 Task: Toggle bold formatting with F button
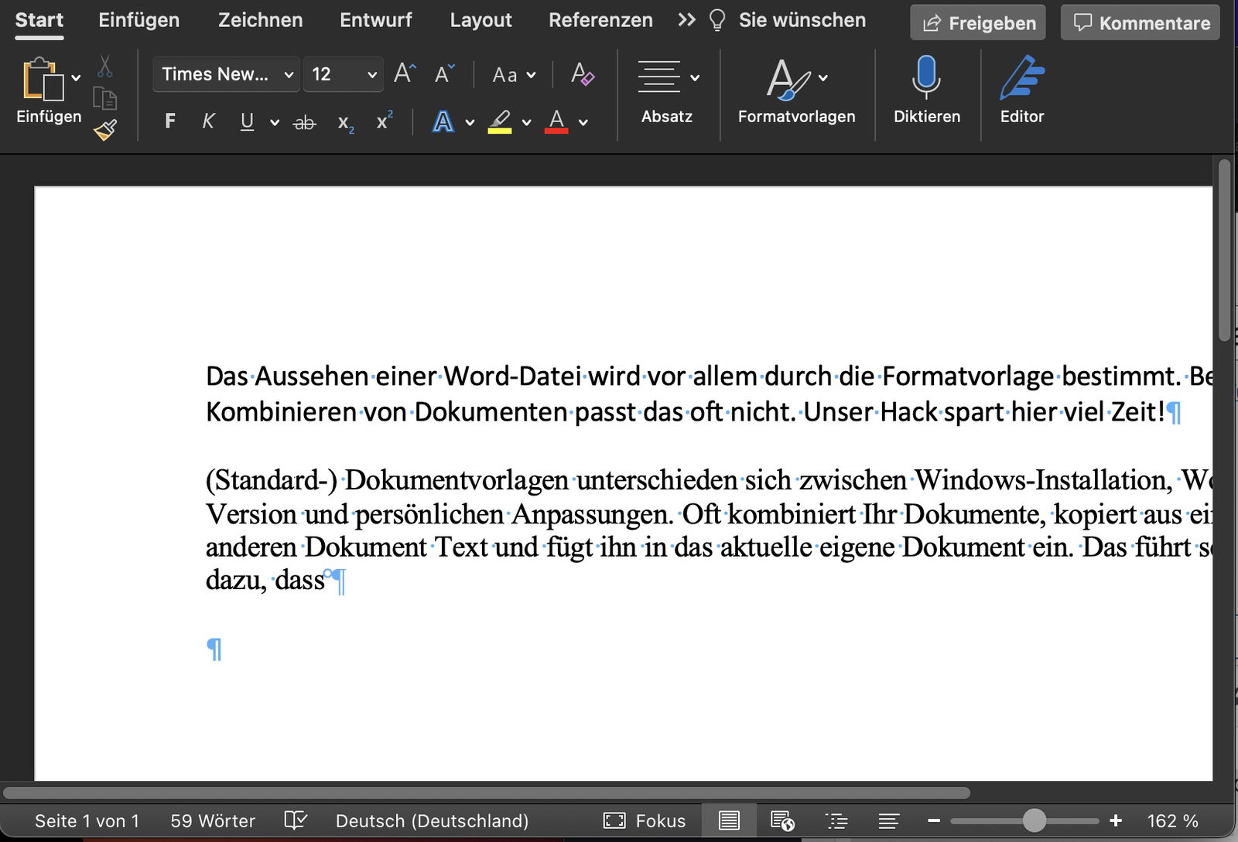coord(170,121)
